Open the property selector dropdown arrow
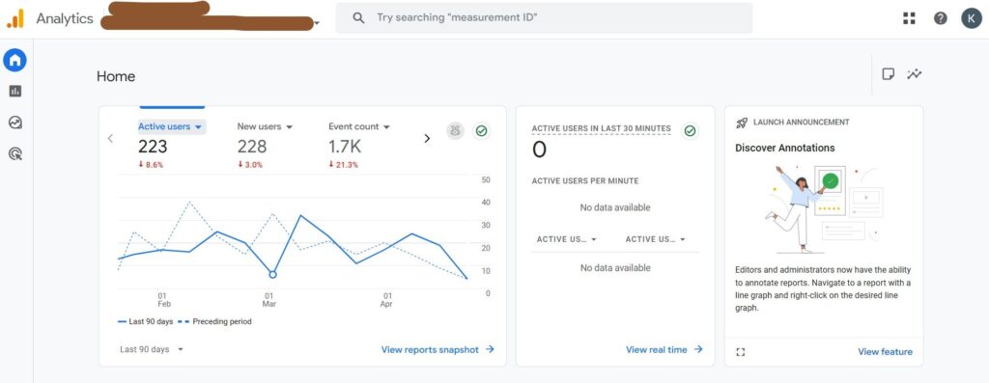989x383 pixels. tap(317, 23)
